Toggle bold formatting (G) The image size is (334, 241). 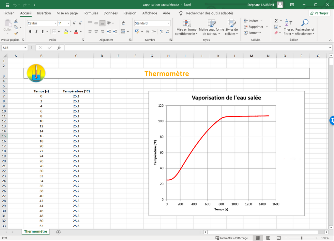pos(30,32)
